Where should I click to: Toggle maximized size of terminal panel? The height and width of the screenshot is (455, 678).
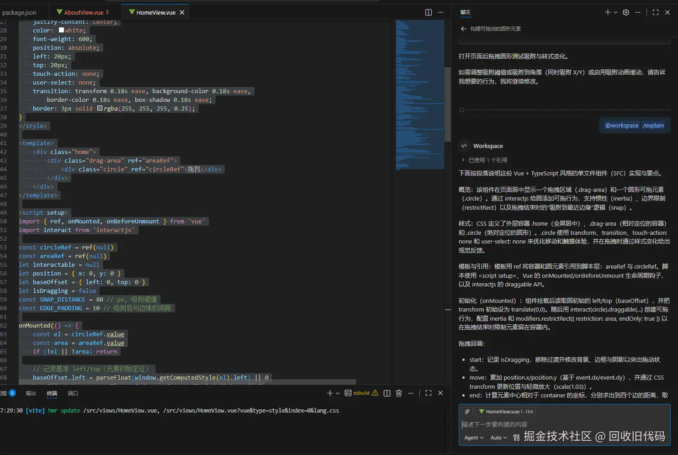(429, 393)
